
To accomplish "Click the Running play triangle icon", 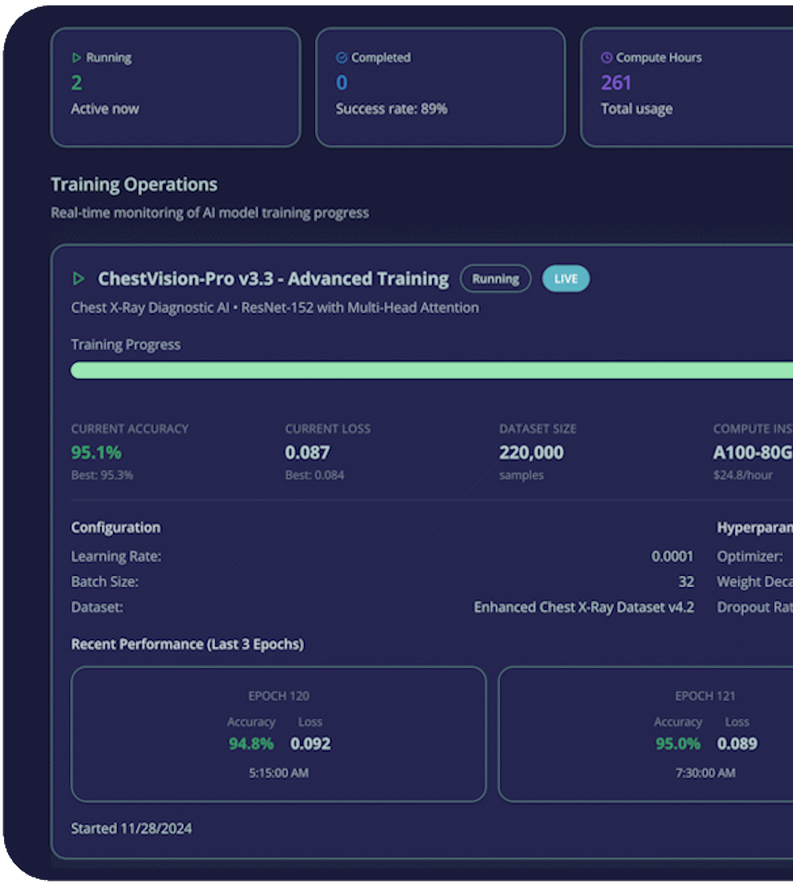I will [x=77, y=58].
